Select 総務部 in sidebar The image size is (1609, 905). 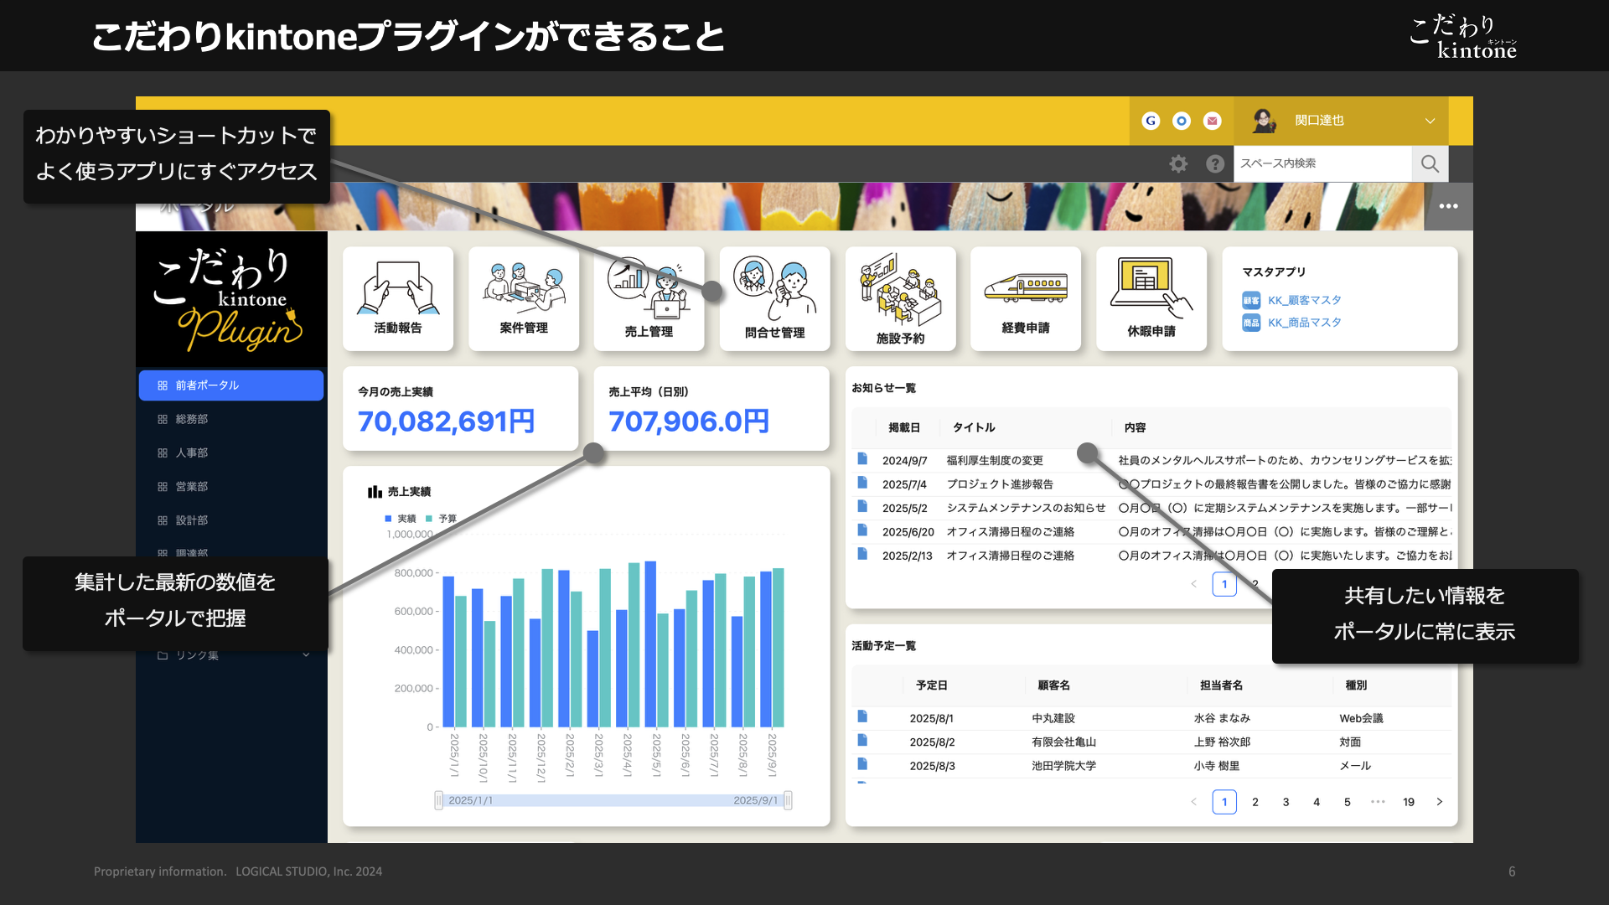pos(231,419)
